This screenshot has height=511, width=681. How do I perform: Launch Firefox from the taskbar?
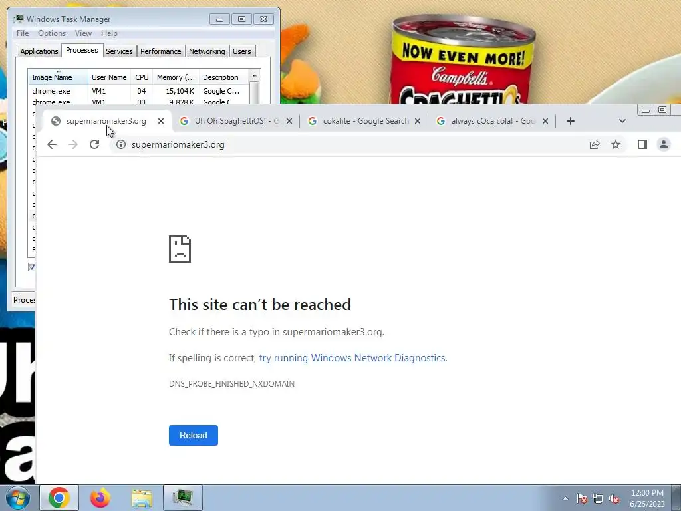[100, 498]
